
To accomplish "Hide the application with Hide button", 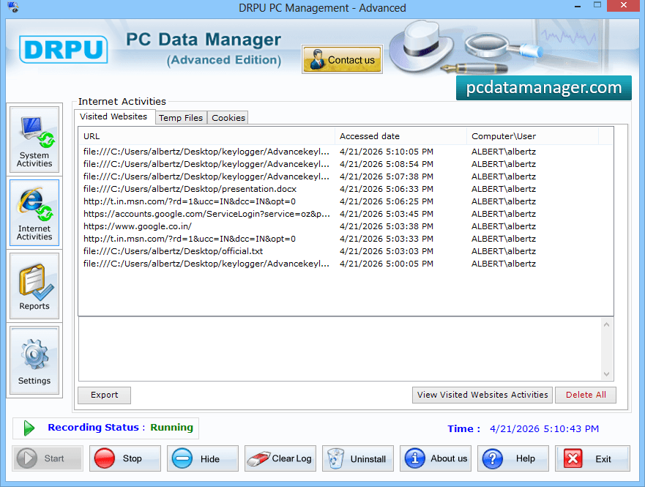I will click(202, 458).
